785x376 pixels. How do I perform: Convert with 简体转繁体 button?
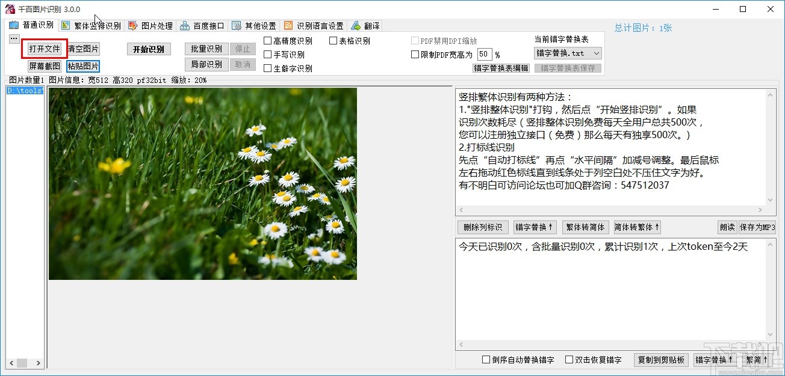pyautogui.click(x=637, y=227)
